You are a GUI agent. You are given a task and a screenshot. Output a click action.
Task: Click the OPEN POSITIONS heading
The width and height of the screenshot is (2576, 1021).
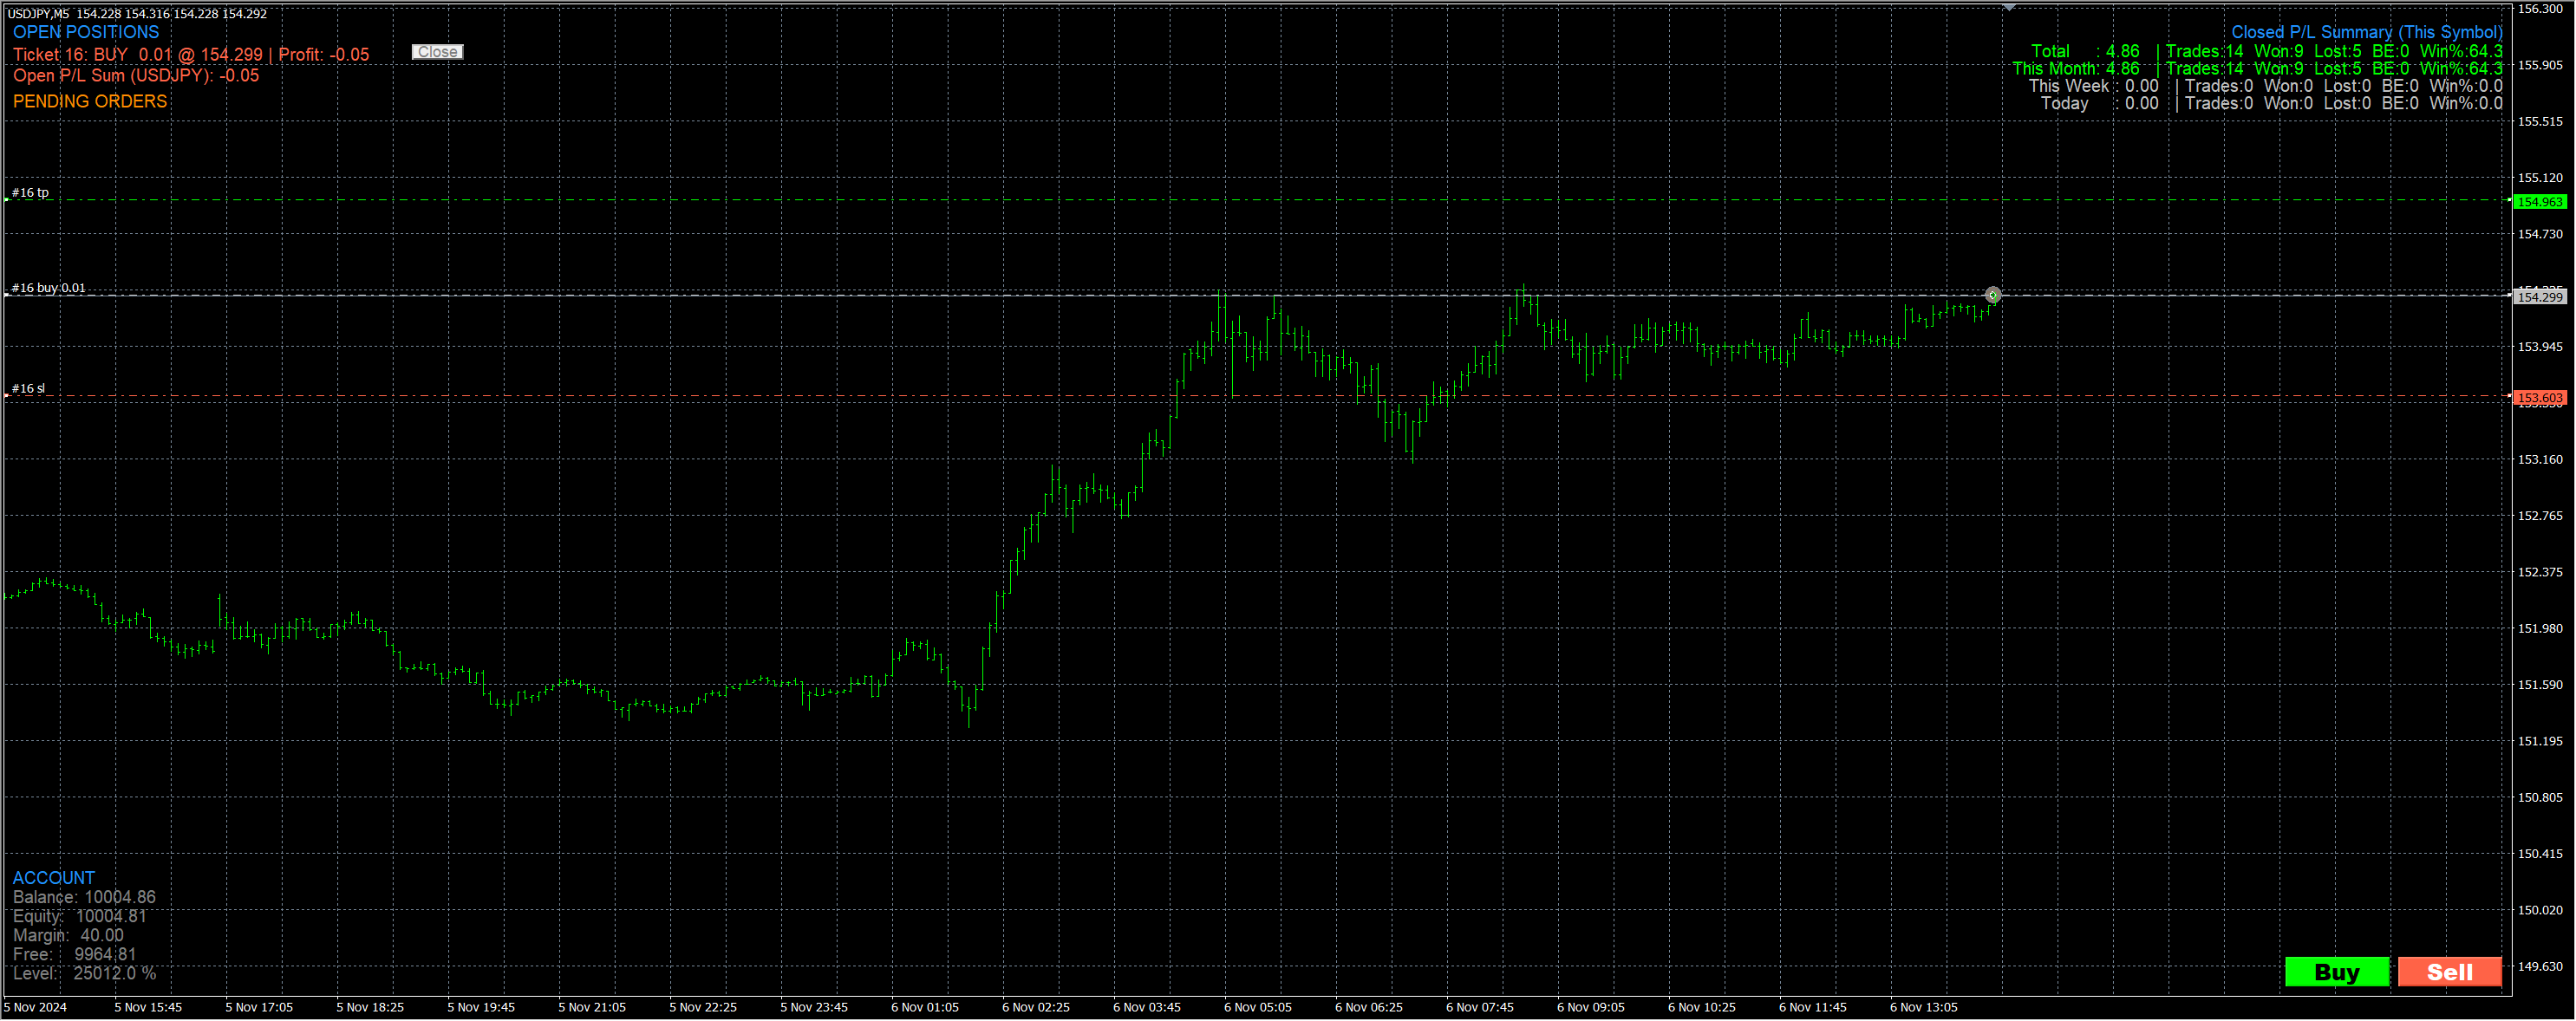pos(86,32)
